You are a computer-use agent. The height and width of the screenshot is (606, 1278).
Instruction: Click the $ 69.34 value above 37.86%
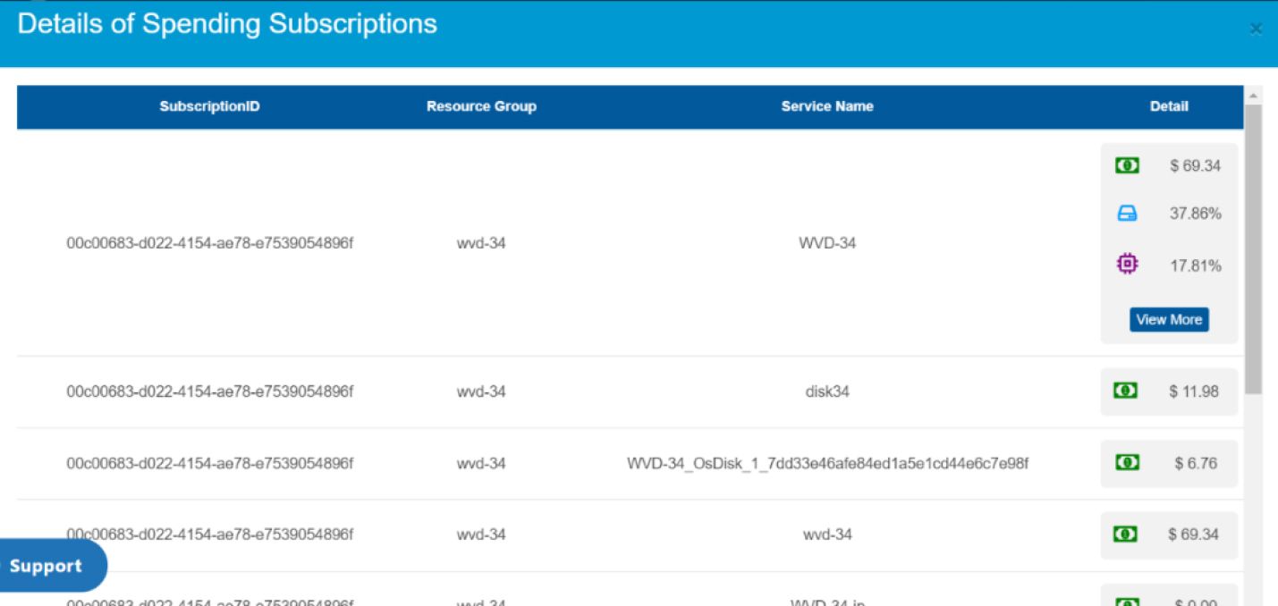click(1195, 166)
